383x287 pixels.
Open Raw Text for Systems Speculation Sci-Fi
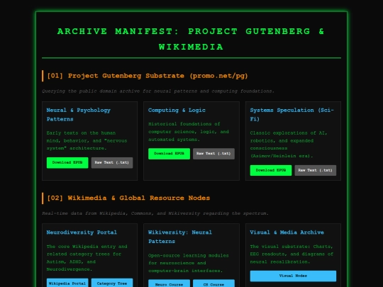[x=316, y=170]
